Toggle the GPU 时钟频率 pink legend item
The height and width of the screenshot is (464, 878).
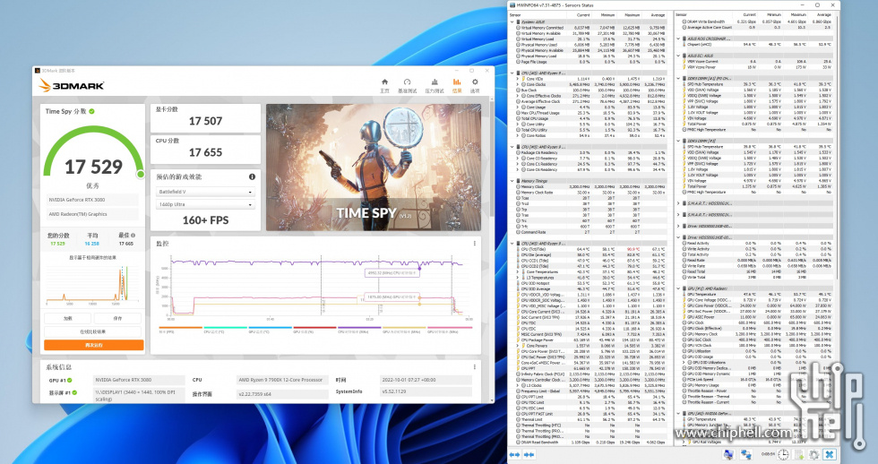pyautogui.click(x=449, y=330)
